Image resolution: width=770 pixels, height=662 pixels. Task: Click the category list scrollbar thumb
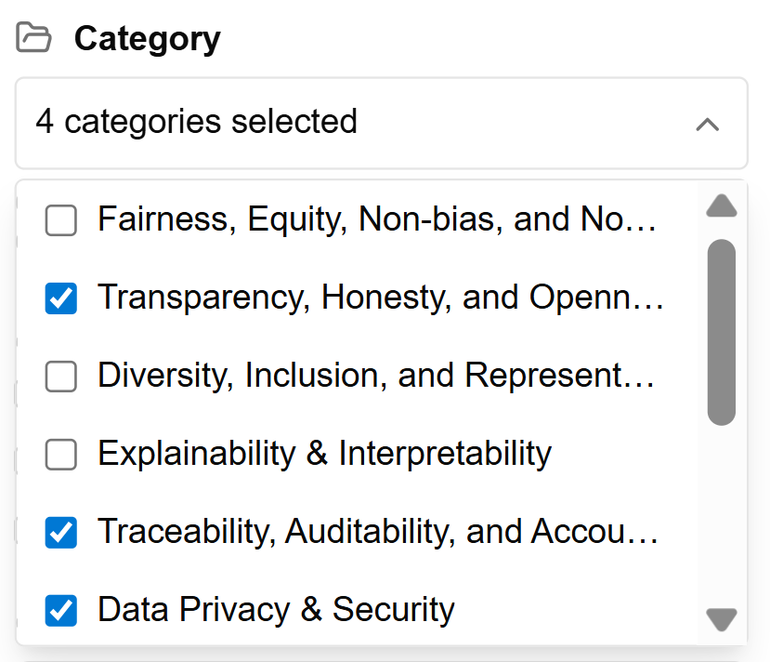[x=721, y=332]
